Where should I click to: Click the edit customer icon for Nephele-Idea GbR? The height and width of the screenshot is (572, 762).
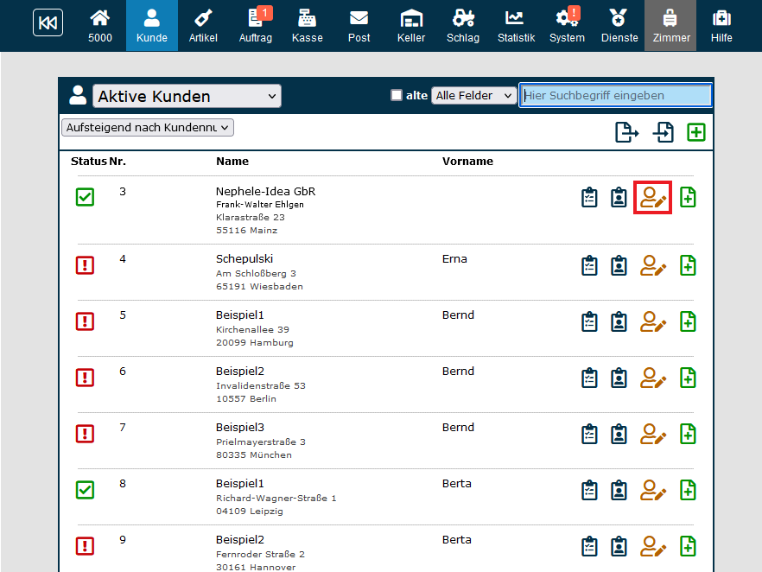pyautogui.click(x=653, y=198)
